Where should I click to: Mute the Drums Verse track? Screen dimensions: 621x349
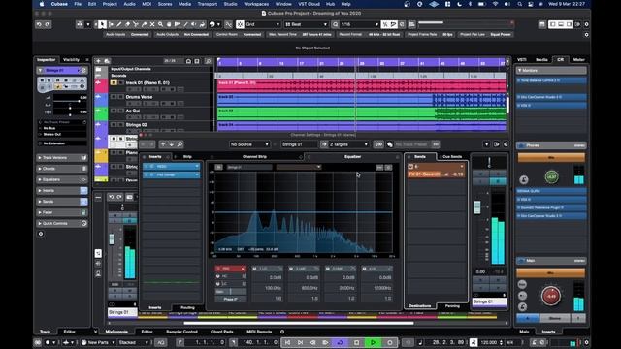(114, 97)
